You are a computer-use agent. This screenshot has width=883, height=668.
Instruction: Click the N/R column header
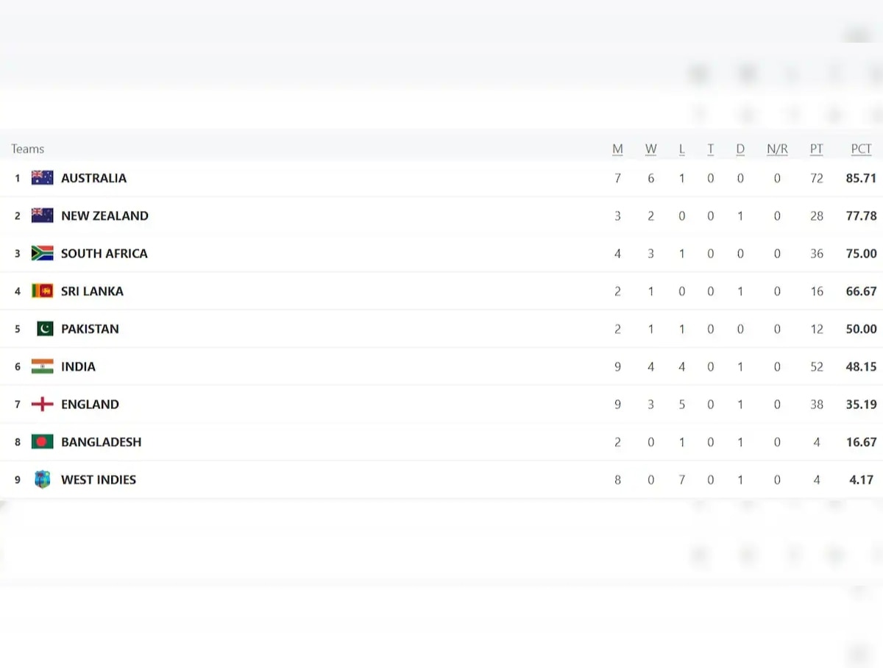click(x=777, y=149)
